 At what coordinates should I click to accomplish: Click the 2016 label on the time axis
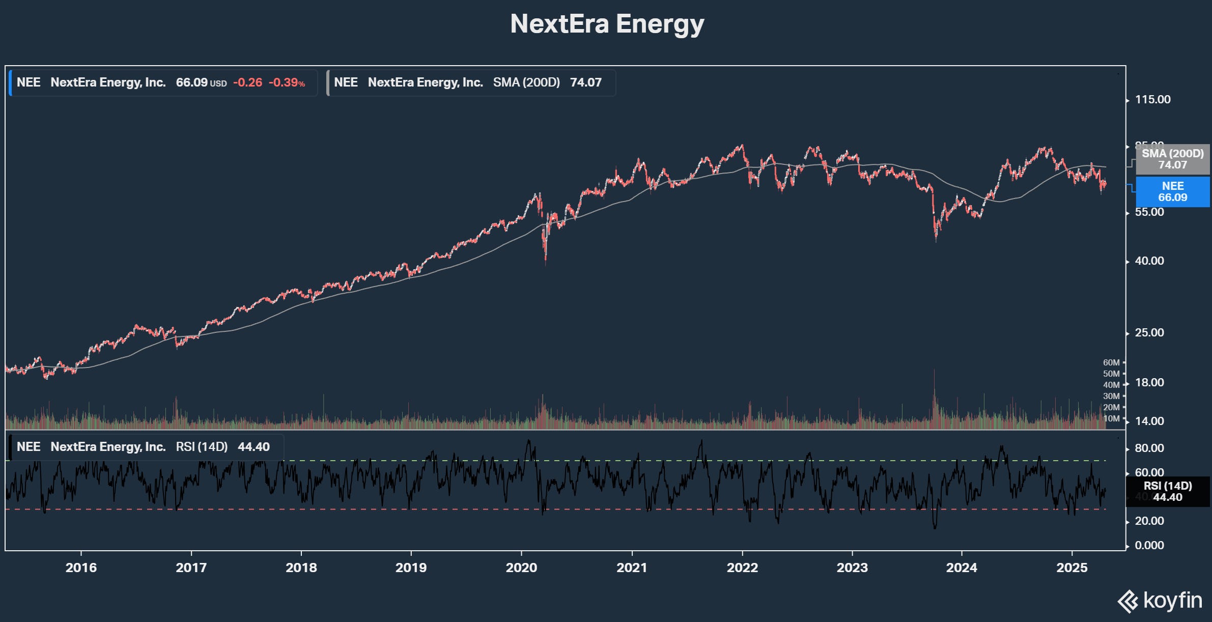81,568
